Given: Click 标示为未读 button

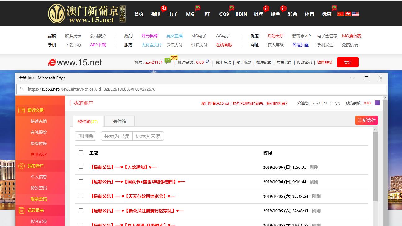Looking at the screenshot, I should [x=148, y=136].
